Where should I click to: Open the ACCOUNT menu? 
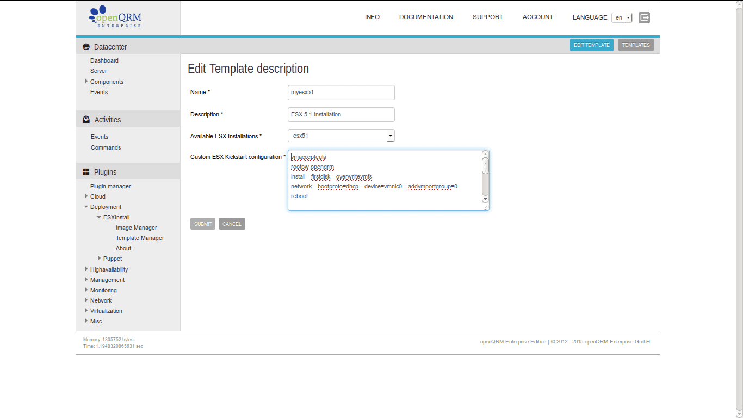point(538,17)
